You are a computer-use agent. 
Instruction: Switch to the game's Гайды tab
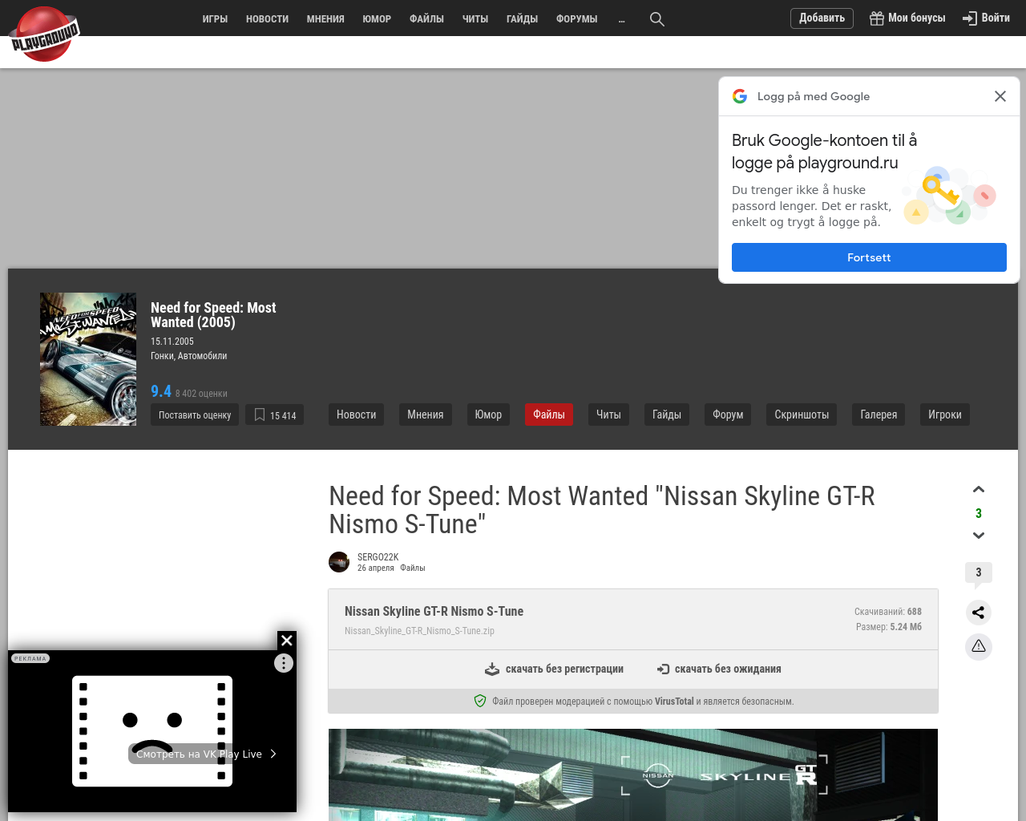pos(667,415)
